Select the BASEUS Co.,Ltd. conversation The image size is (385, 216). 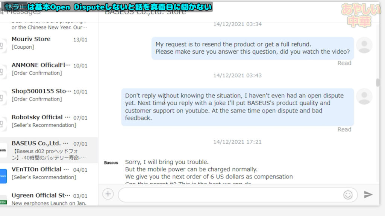coord(49,150)
